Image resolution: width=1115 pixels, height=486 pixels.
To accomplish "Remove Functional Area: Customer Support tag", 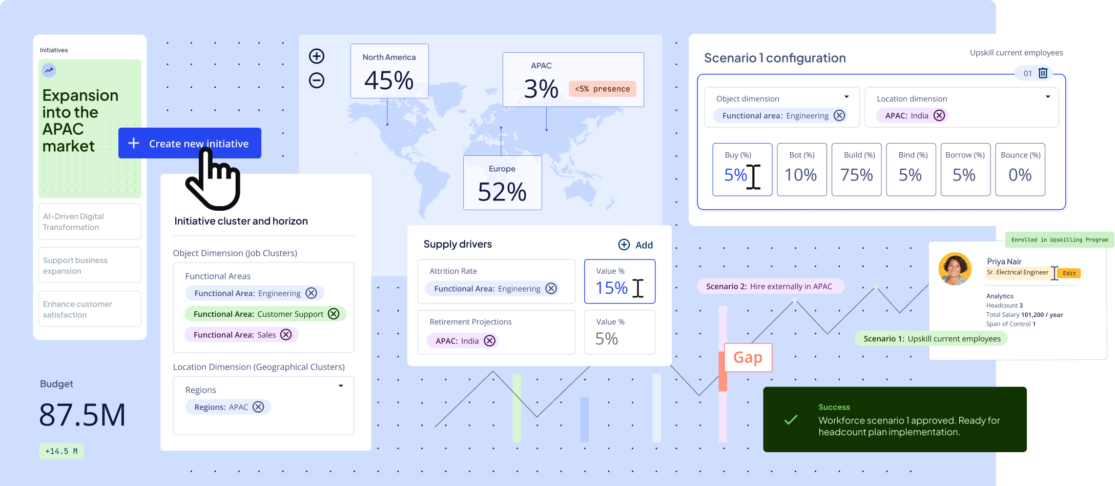I will tap(334, 314).
